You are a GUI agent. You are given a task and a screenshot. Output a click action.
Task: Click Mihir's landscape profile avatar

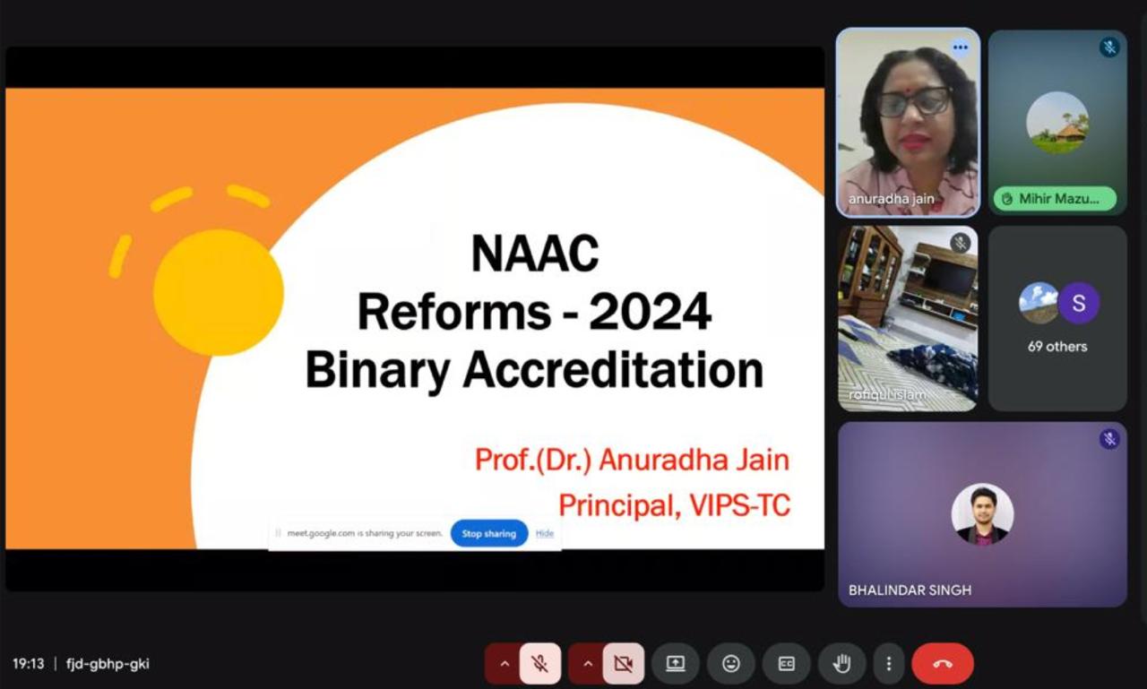pyautogui.click(x=1057, y=123)
